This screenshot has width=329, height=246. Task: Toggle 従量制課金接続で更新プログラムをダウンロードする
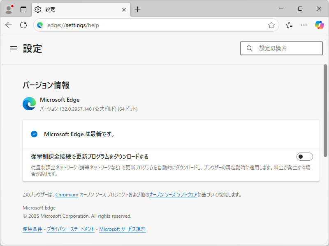pyautogui.click(x=304, y=157)
